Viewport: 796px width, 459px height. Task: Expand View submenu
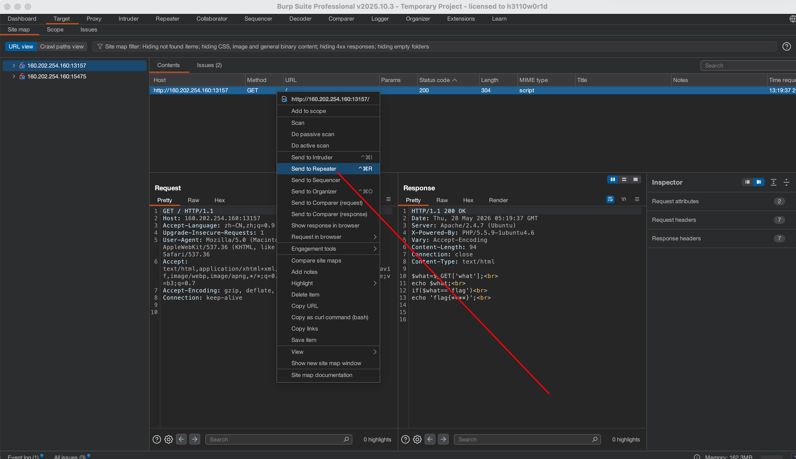point(375,351)
